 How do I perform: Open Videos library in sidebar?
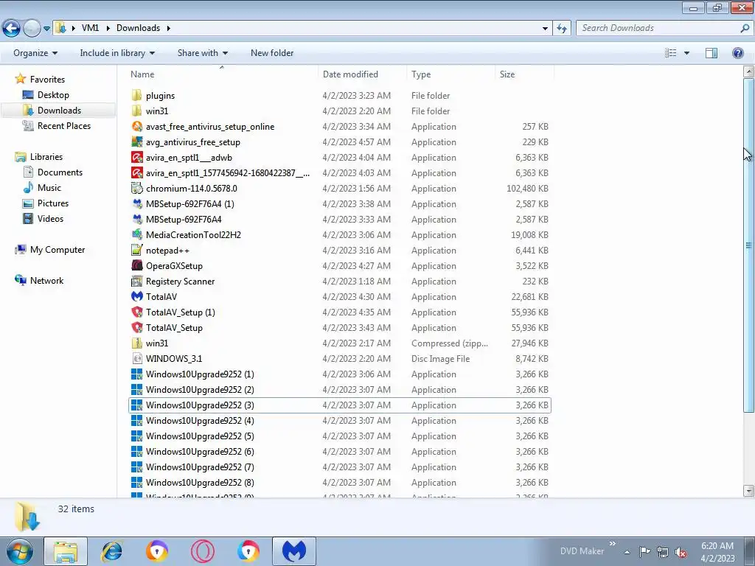click(51, 218)
